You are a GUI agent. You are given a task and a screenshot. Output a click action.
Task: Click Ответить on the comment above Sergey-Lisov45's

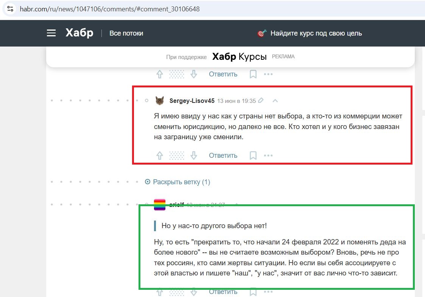pyautogui.click(x=223, y=74)
